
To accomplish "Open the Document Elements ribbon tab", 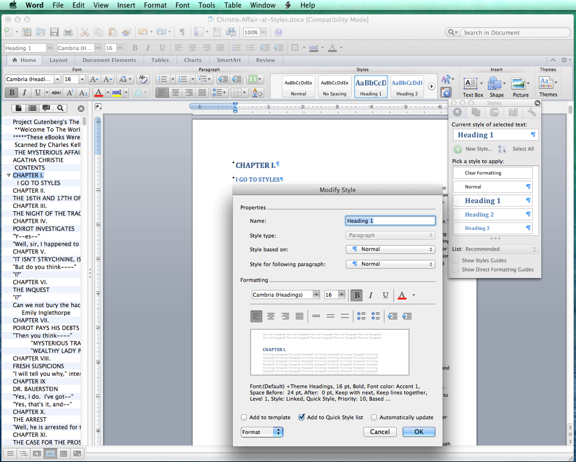I will pyautogui.click(x=109, y=60).
